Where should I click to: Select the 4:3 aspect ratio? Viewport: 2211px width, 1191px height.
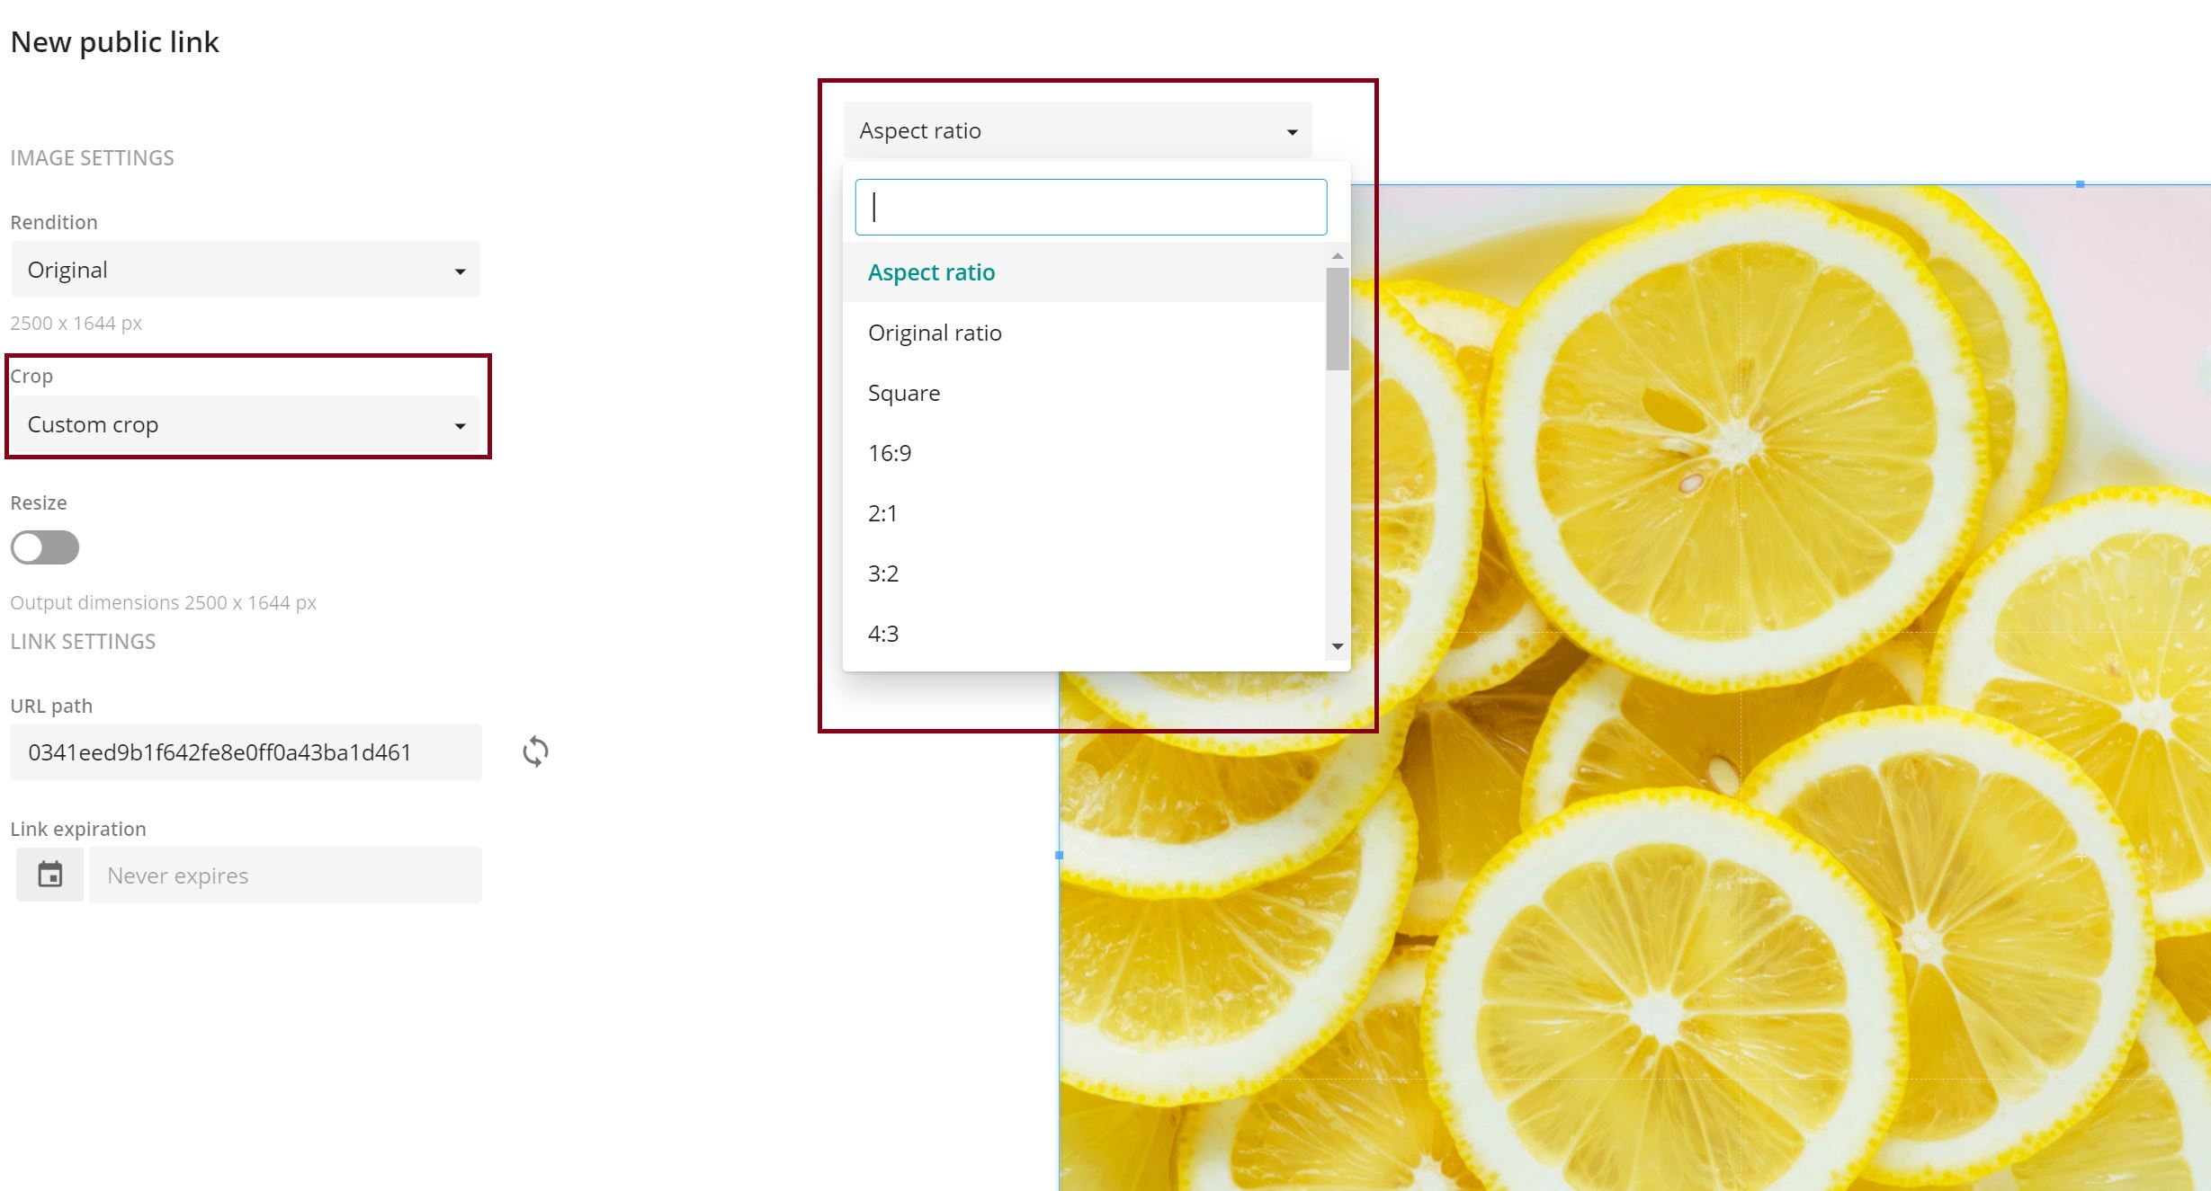[x=883, y=633]
